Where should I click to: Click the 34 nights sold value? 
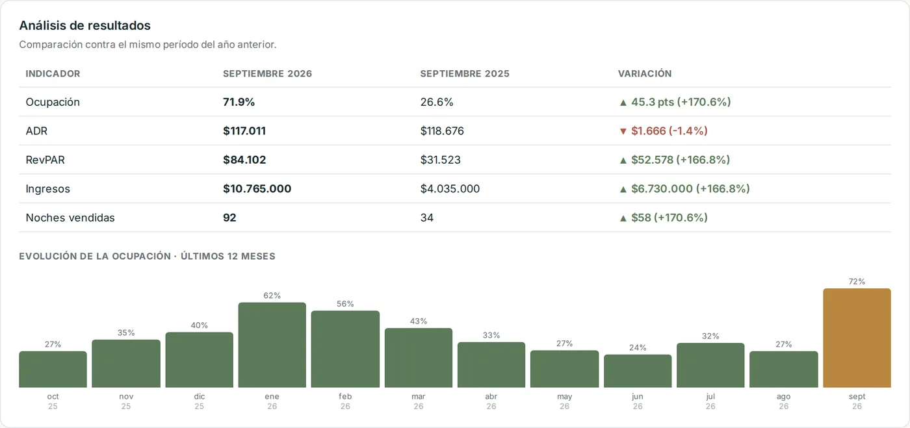click(427, 218)
